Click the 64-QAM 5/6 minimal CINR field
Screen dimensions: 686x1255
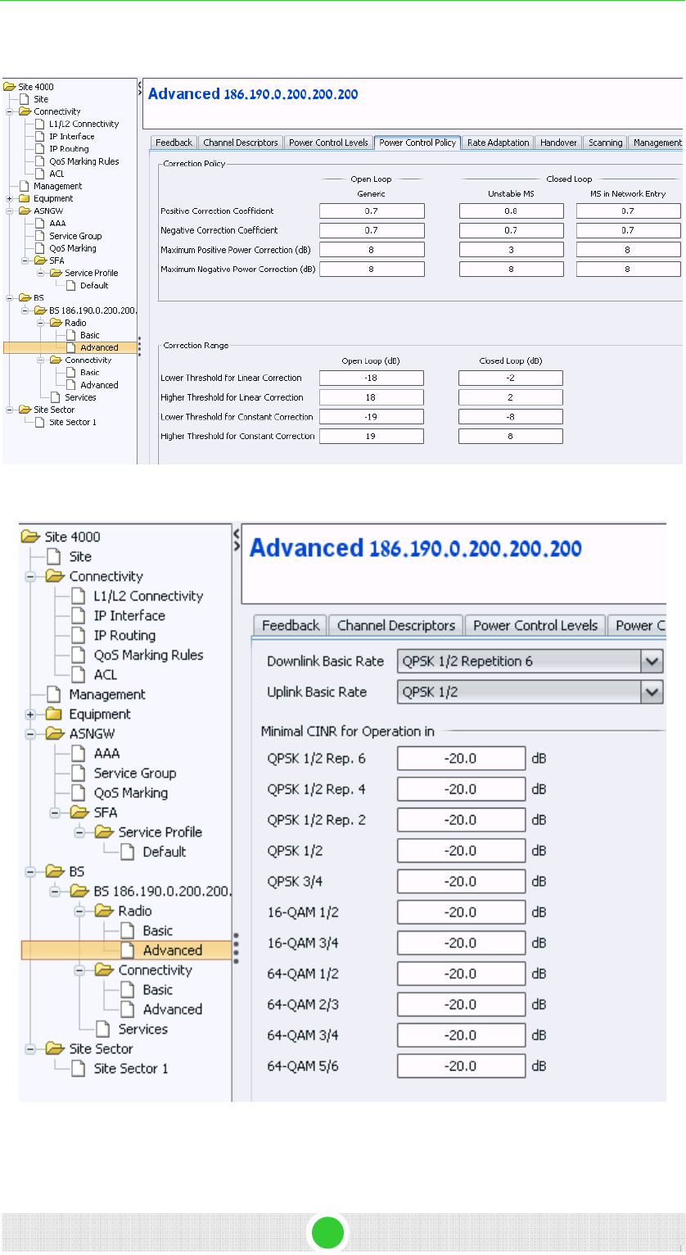click(461, 1067)
